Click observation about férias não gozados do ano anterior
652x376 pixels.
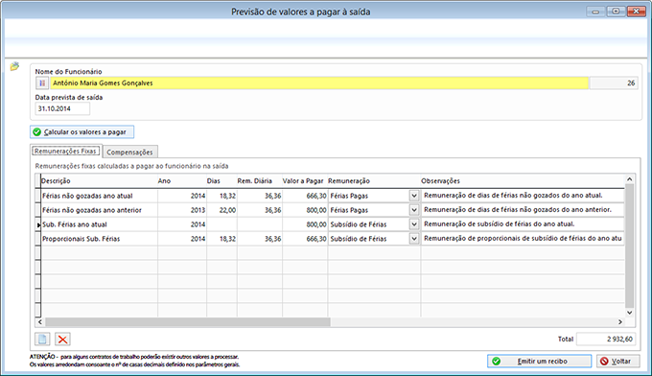click(523, 210)
